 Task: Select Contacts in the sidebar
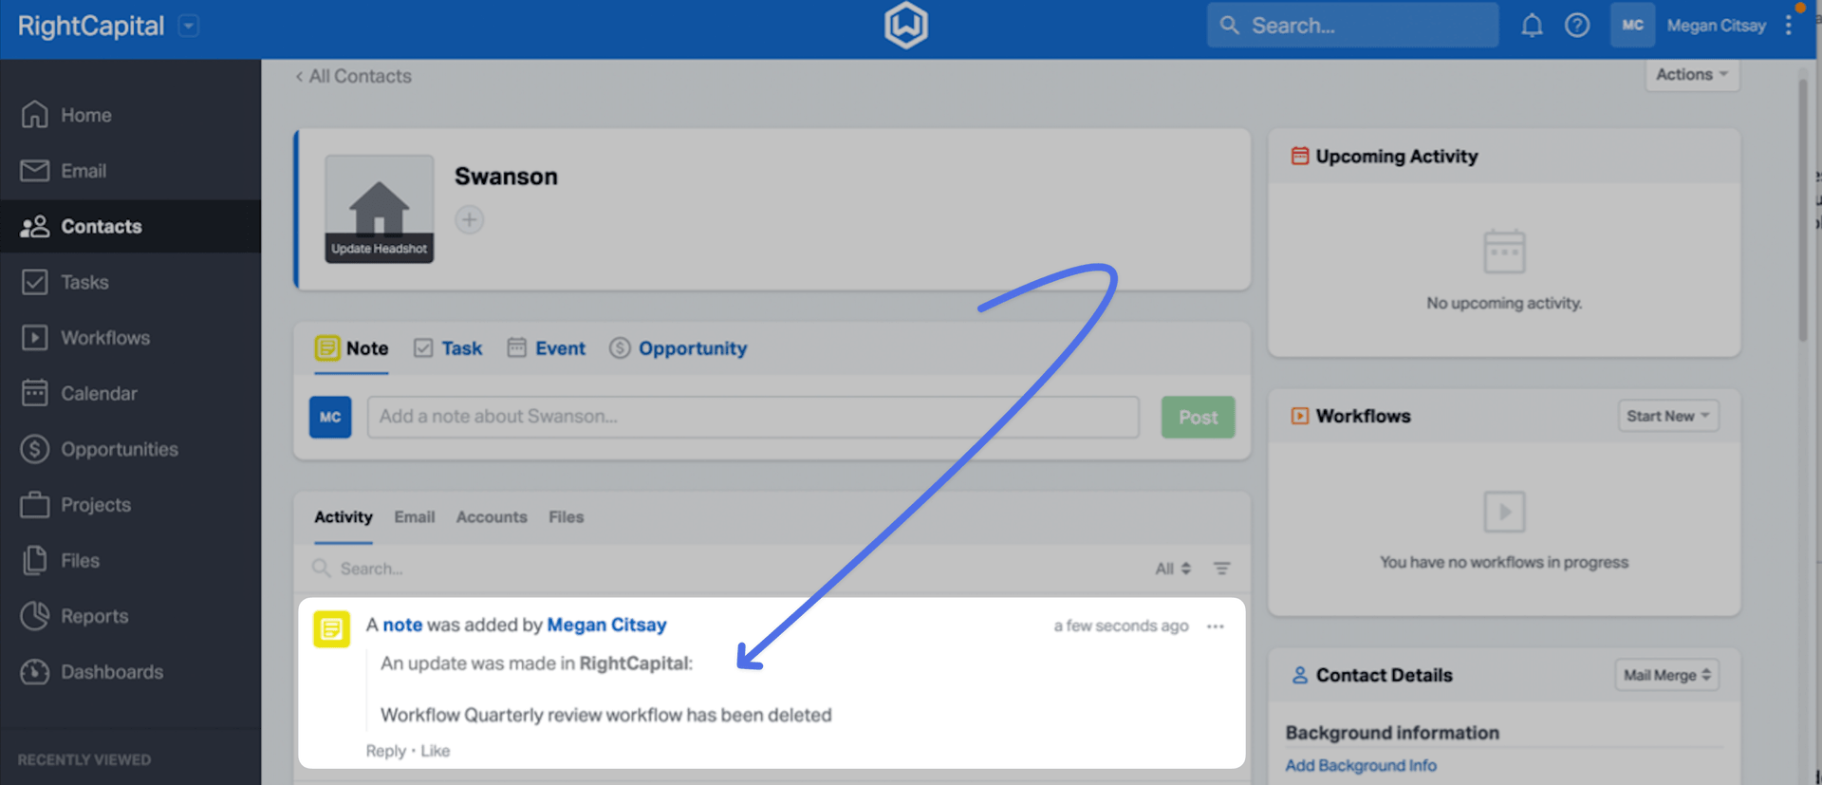point(130,226)
